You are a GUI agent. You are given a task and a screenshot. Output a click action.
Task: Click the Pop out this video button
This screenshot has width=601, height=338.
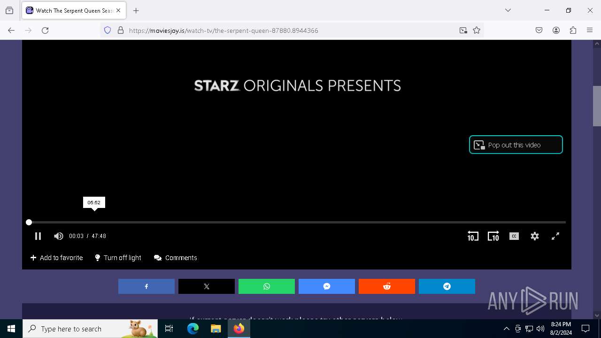[x=516, y=145]
